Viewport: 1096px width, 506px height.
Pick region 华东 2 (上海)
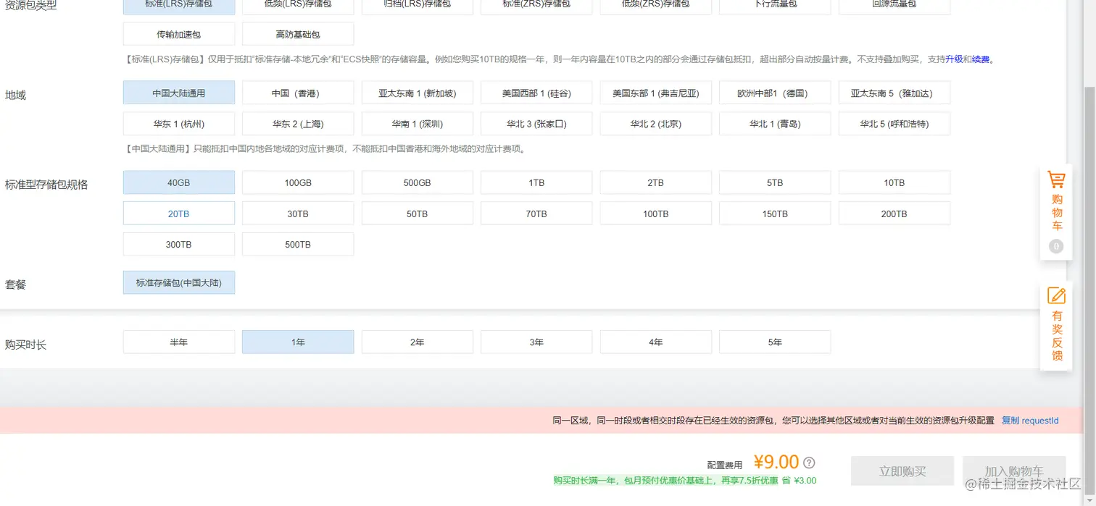click(298, 124)
